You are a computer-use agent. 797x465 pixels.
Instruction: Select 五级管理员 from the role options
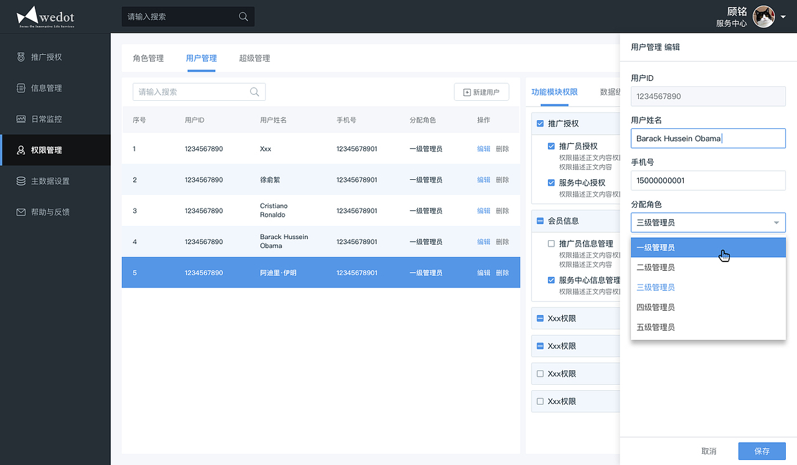(656, 327)
